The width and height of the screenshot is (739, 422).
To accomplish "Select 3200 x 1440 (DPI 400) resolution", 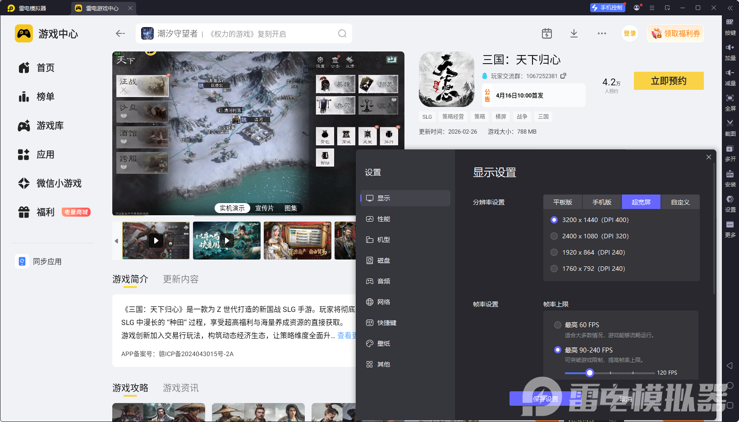I will (x=554, y=220).
